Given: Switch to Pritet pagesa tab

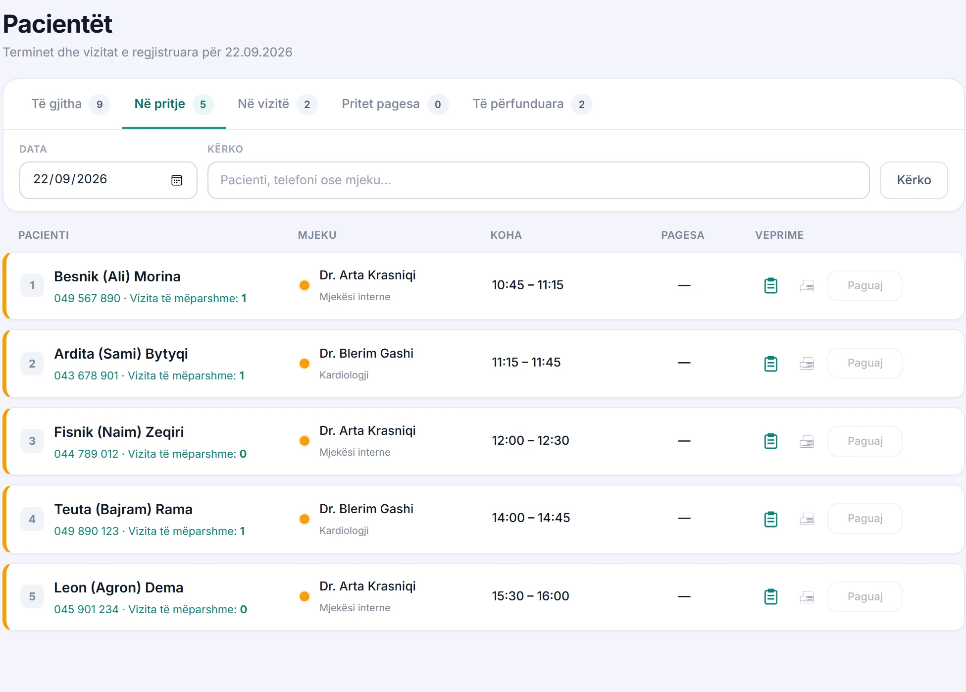Looking at the screenshot, I should (x=395, y=104).
